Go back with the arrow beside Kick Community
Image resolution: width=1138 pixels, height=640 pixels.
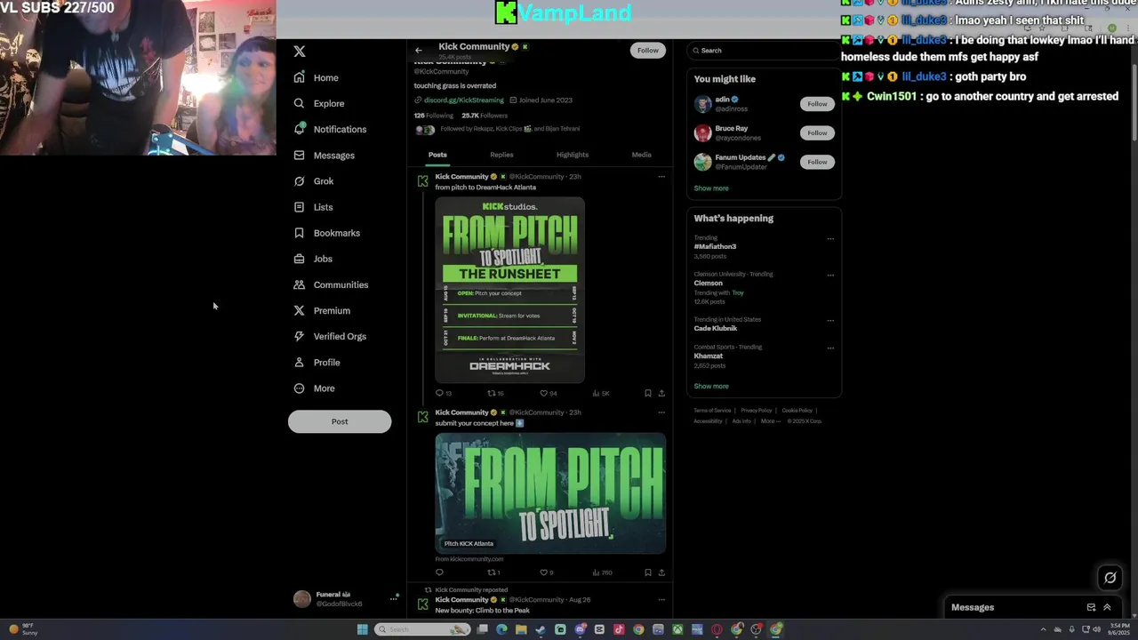click(419, 50)
